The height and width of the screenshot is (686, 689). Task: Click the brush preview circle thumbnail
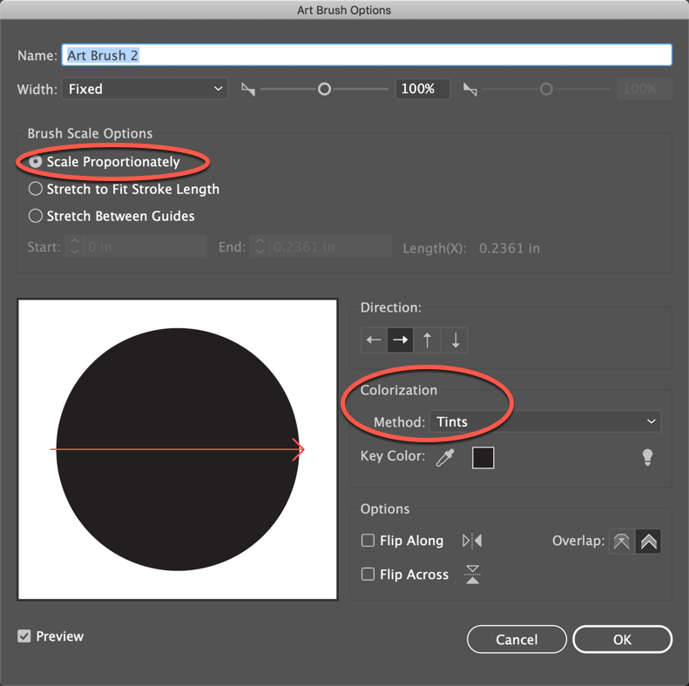178,449
